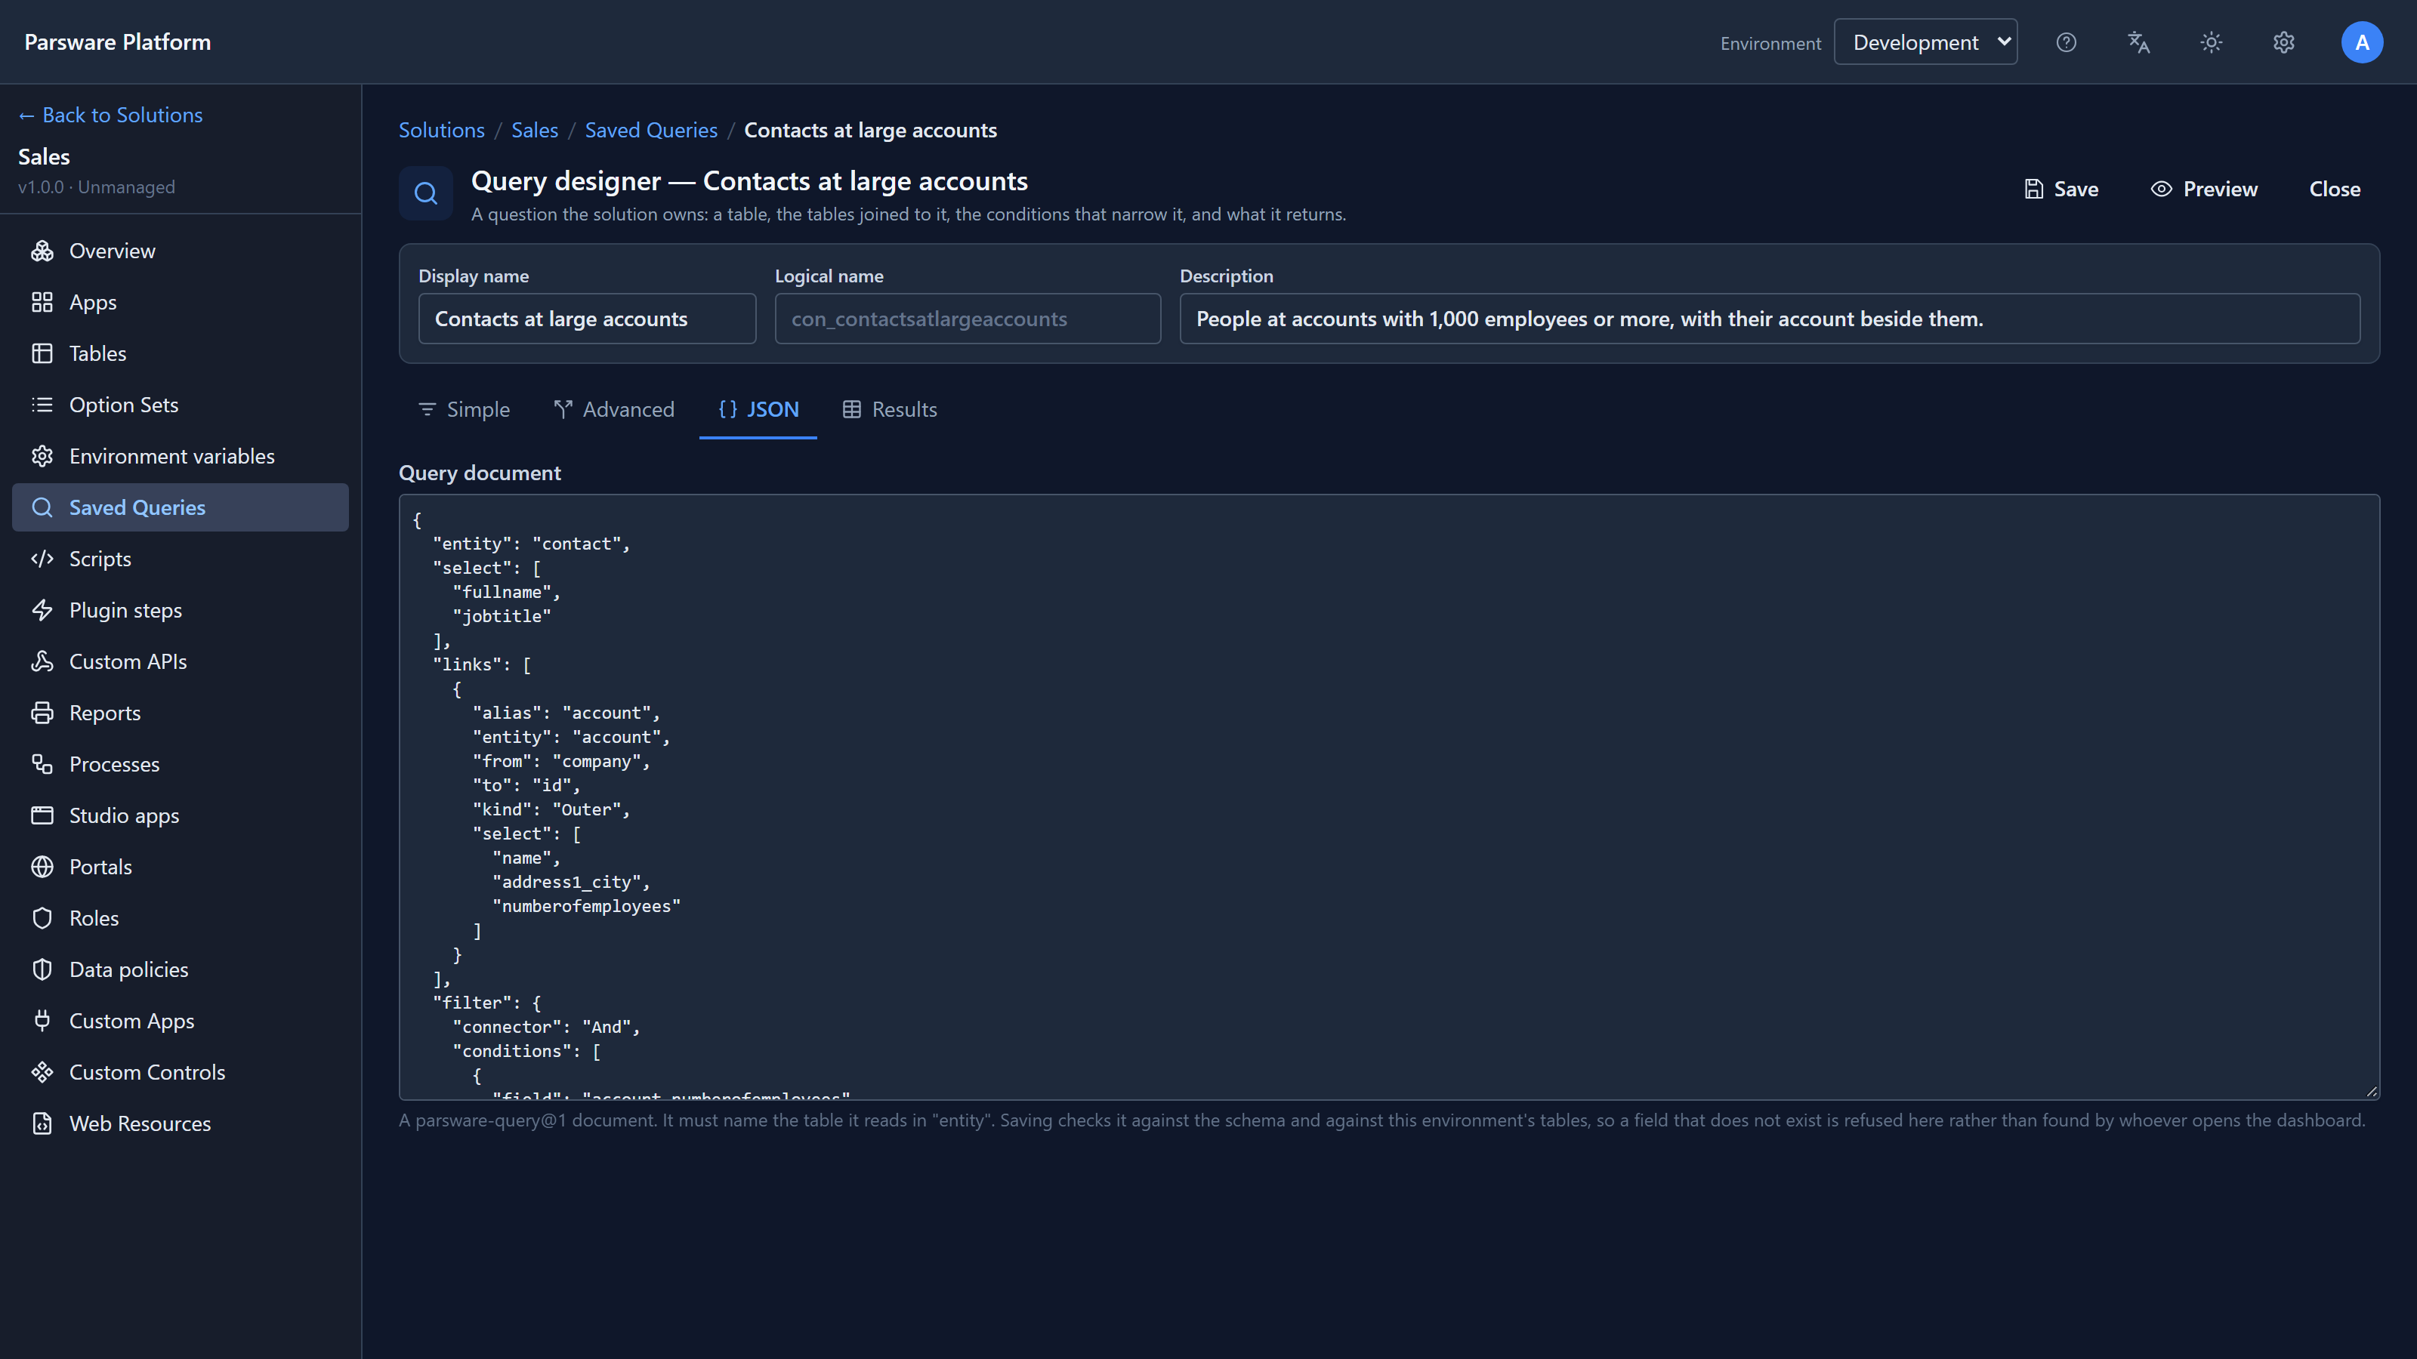Switch to the Simple tab
Viewport: 2417px width, 1359px height.
click(x=464, y=410)
